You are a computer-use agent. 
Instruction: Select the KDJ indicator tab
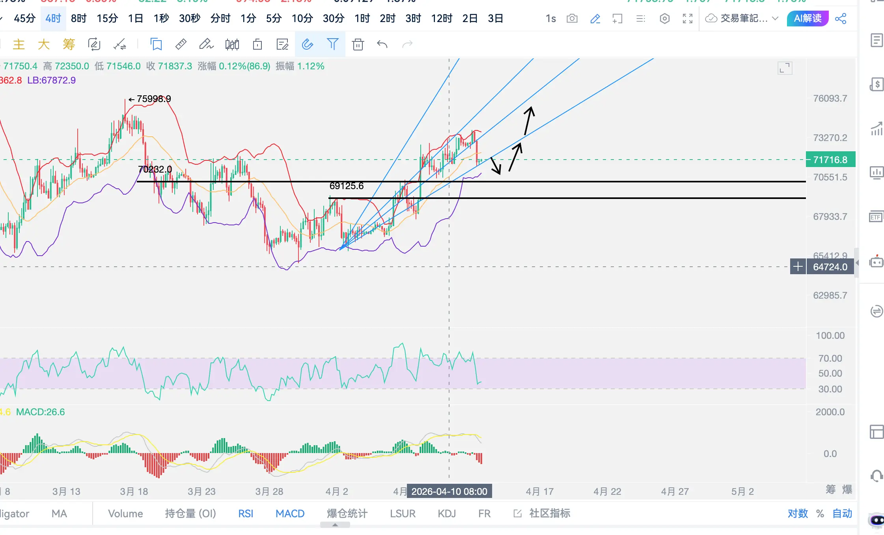pos(447,513)
